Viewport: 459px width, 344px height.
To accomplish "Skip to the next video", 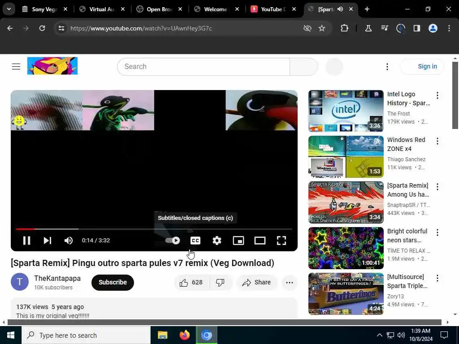I will pos(48,241).
